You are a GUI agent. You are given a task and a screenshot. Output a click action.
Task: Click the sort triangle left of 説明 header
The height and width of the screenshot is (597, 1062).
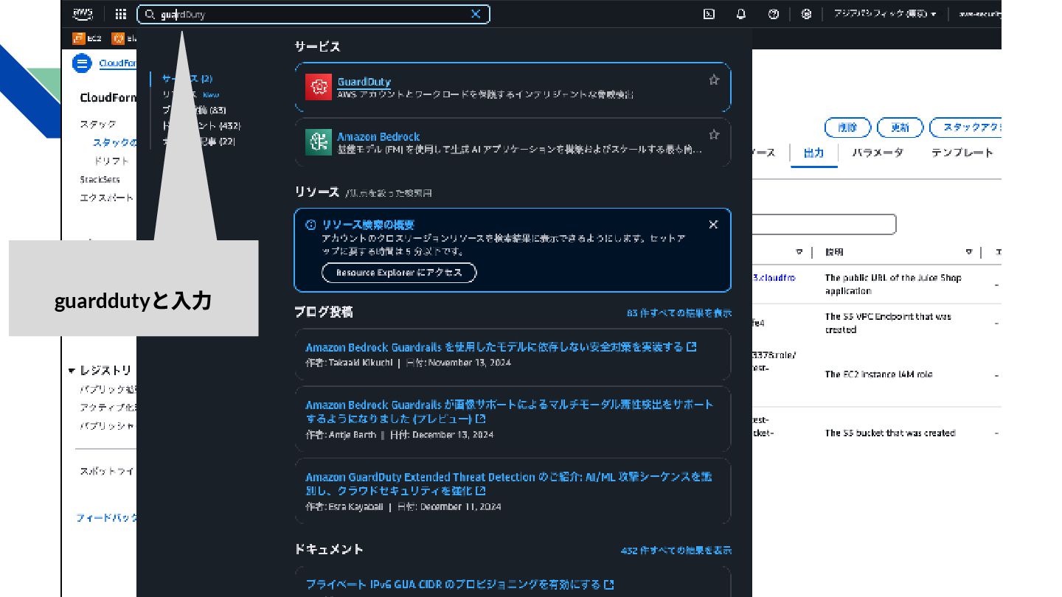[799, 252]
